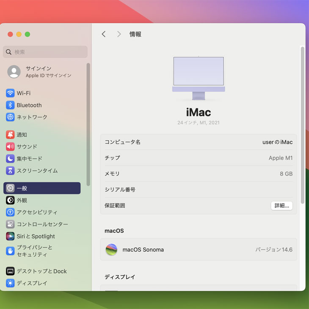Click the Apple ID でサインイン subtitle
The width and height of the screenshot is (309, 309).
(49, 75)
